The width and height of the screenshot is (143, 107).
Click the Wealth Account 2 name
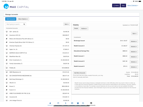coord(79,46)
